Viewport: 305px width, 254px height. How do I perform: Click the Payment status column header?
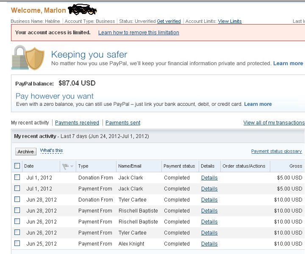click(x=180, y=166)
